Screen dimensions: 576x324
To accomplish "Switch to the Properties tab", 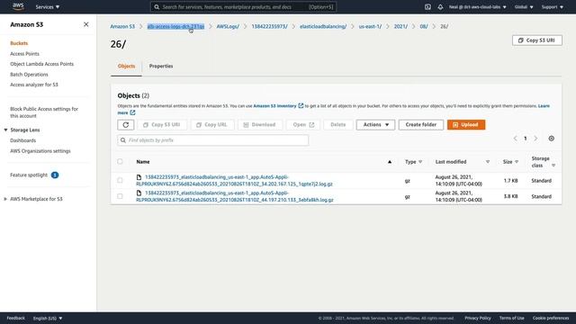I will coord(161,66).
